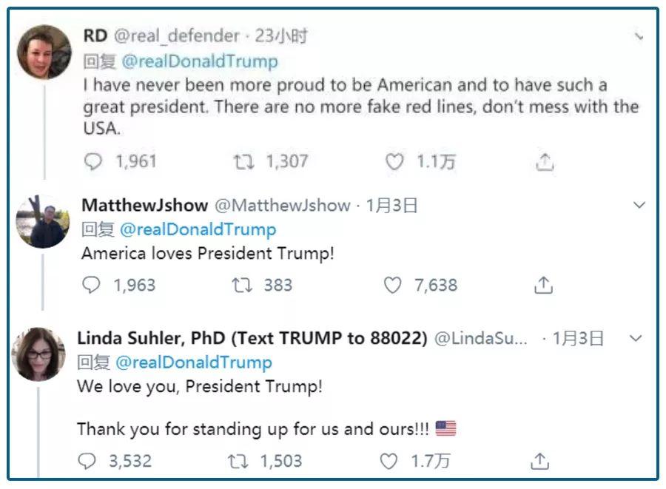
Task: Open the dropdown chevron on Linda Suhler's tweet
Action: (635, 339)
